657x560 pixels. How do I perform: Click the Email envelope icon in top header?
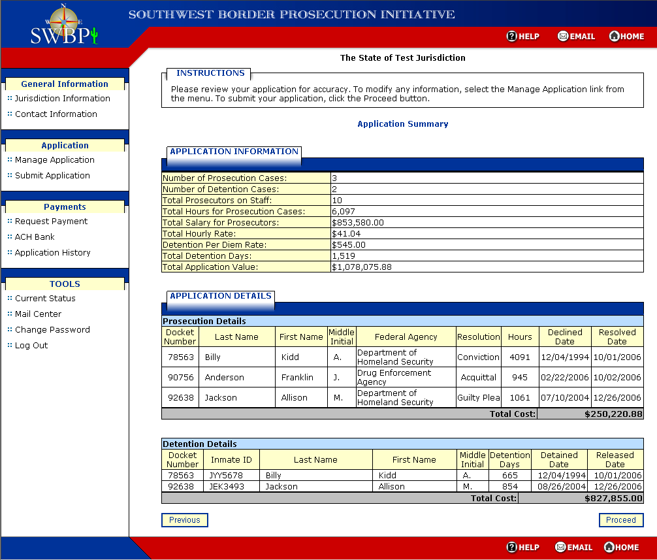[562, 37]
